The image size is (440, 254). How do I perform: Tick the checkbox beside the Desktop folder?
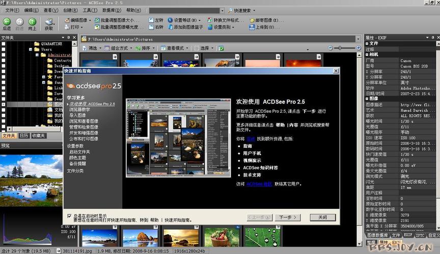[4, 66]
